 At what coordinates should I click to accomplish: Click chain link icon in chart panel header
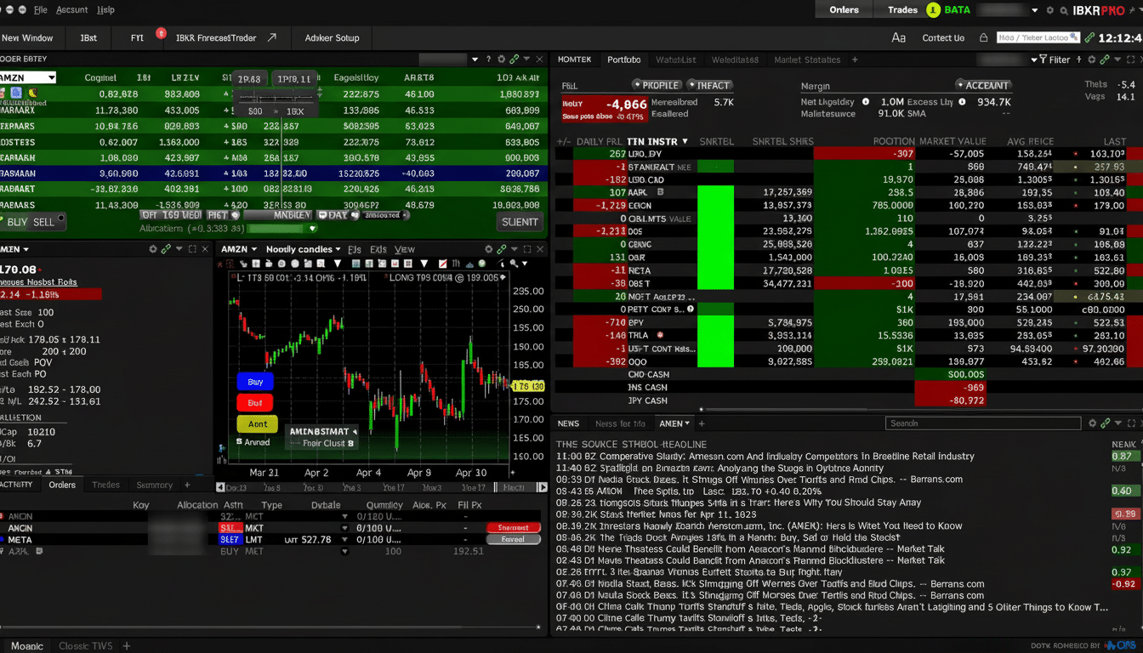coord(503,249)
